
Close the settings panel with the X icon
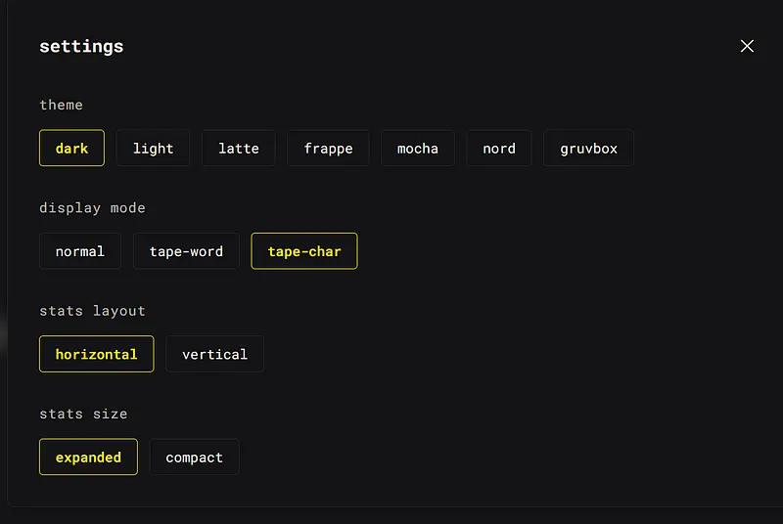[747, 46]
